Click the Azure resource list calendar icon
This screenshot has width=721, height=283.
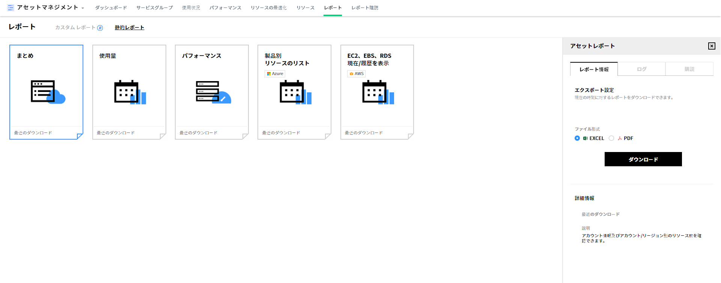click(x=295, y=92)
